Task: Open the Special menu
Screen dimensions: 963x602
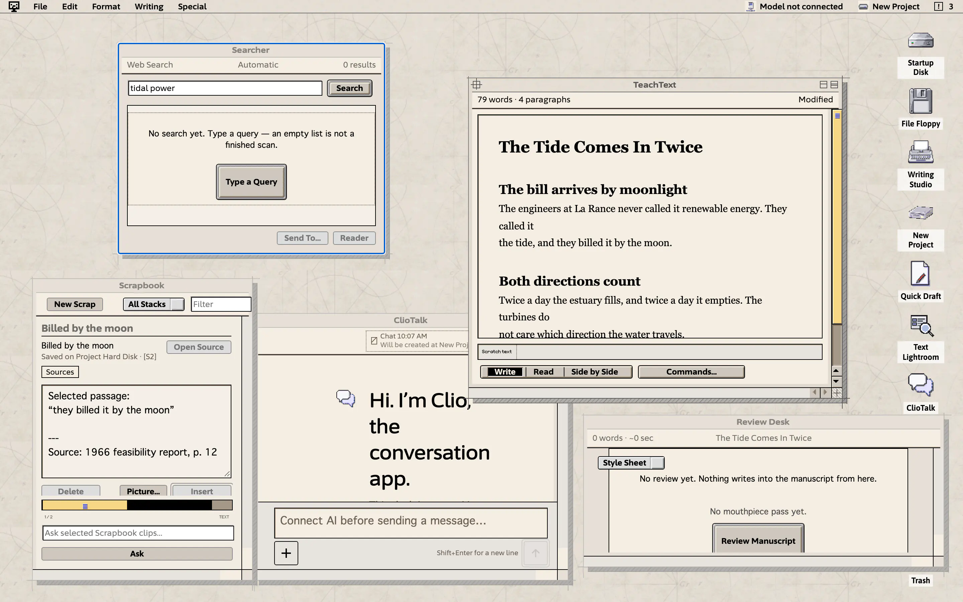Action: (192, 6)
